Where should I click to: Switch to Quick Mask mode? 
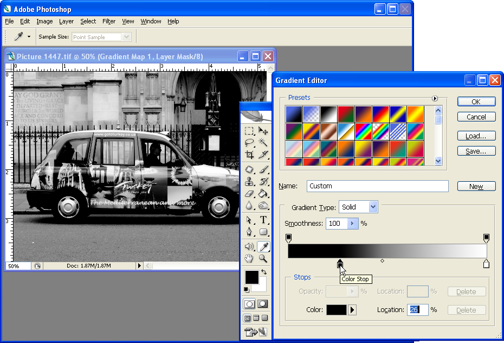click(x=263, y=304)
